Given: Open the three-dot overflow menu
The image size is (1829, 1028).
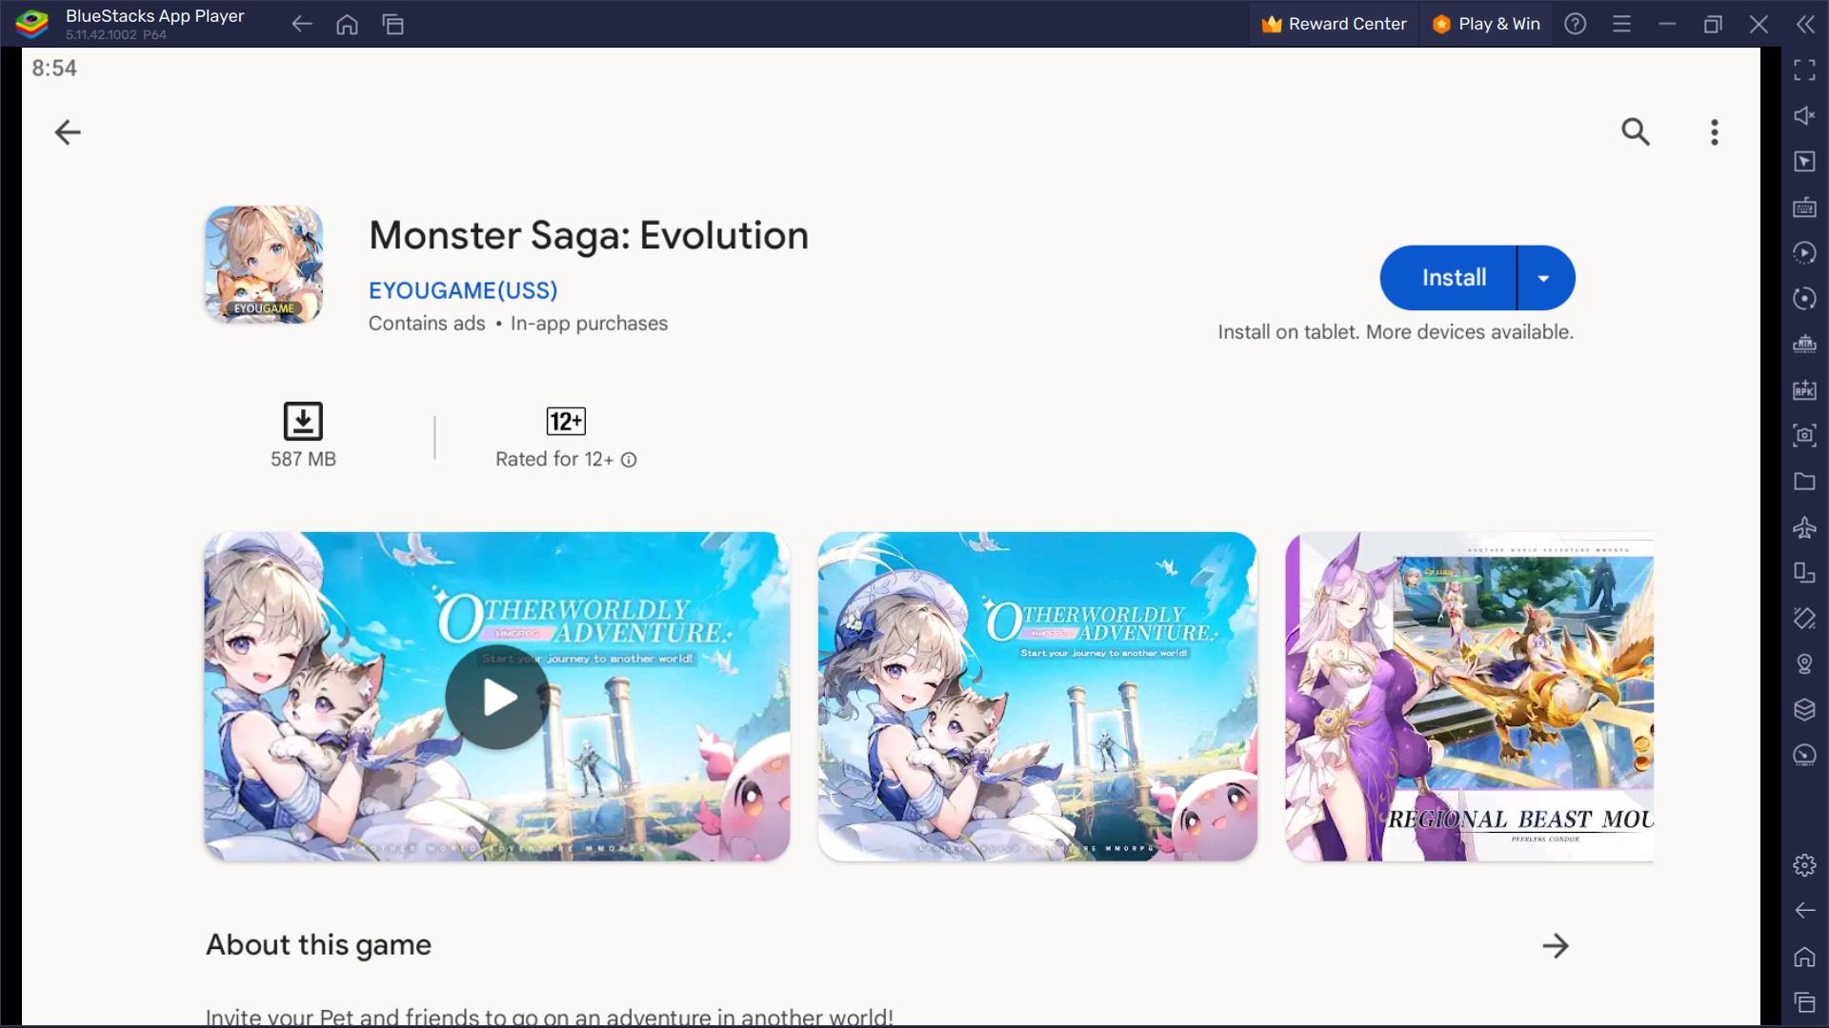Looking at the screenshot, I should (x=1714, y=130).
